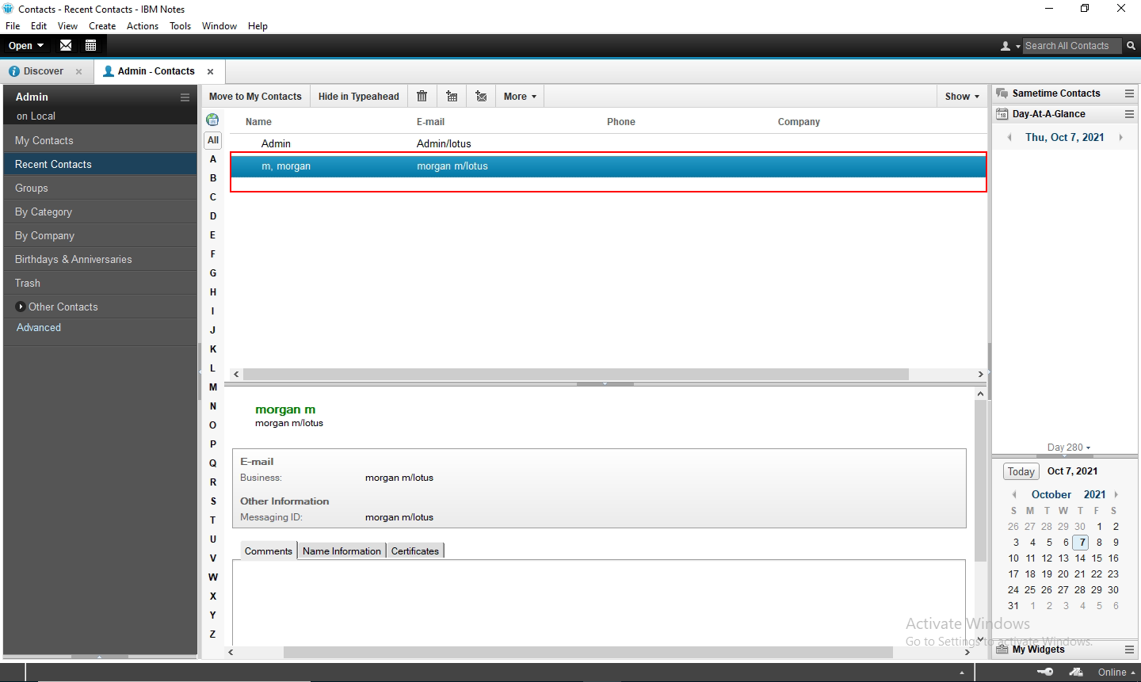Open the Day-At-A-Glance panel menu

pyautogui.click(x=1129, y=114)
